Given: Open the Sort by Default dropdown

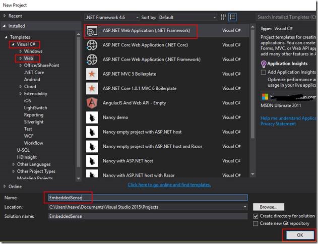Looking at the screenshot, I should tap(187, 18).
